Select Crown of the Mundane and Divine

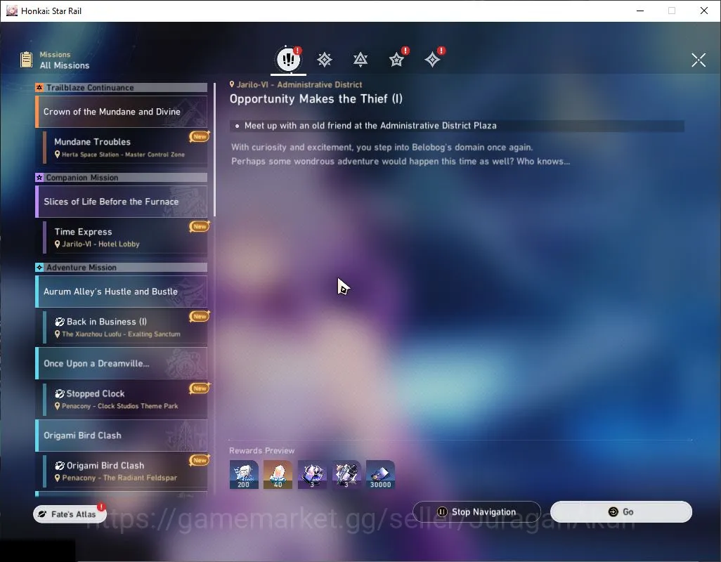(122, 112)
